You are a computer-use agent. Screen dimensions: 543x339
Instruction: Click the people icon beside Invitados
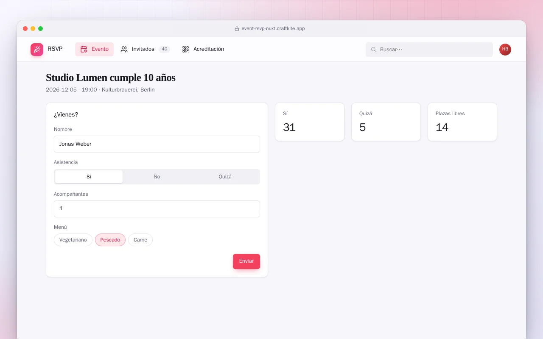[x=124, y=49]
